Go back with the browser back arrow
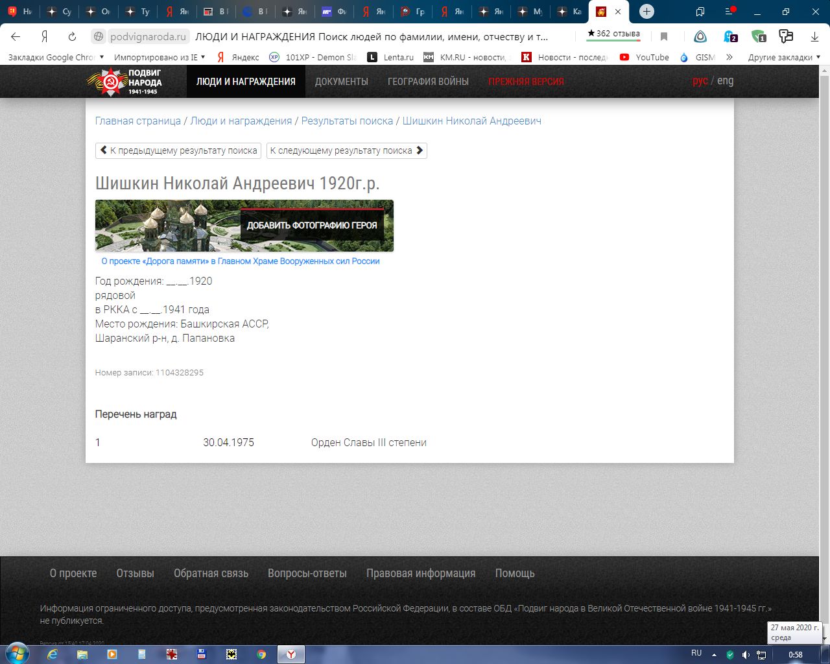Image resolution: width=830 pixels, height=664 pixels. click(x=16, y=37)
